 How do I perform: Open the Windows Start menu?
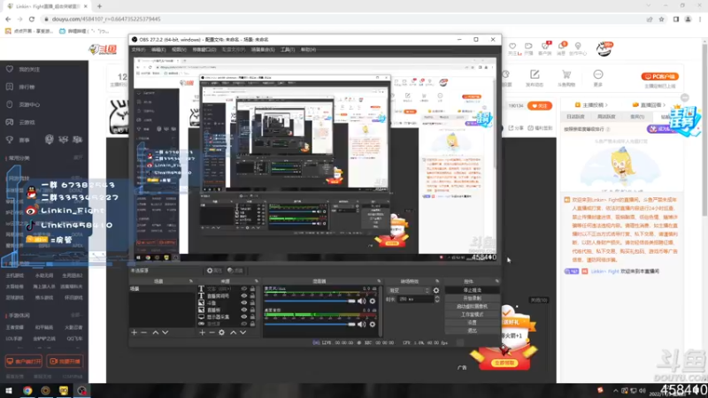pos(9,390)
